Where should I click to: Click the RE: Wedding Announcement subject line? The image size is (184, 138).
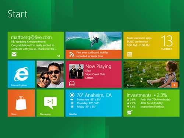(x=28, y=42)
